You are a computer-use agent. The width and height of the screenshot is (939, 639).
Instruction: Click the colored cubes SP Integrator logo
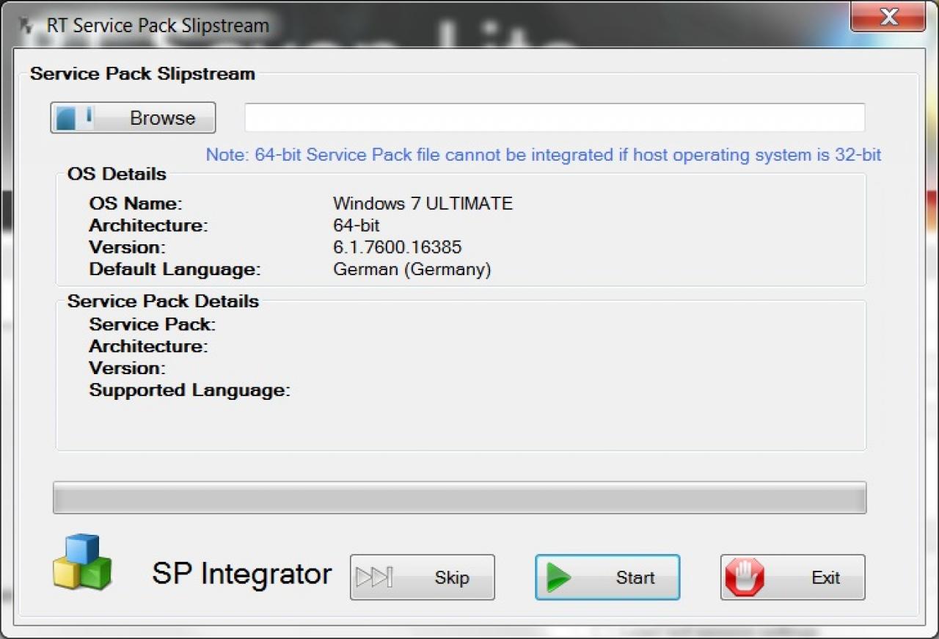(x=82, y=562)
